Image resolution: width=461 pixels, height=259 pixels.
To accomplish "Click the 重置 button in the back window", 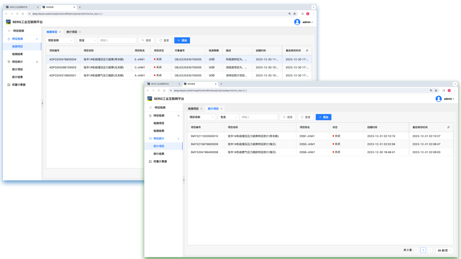I will 164,40.
